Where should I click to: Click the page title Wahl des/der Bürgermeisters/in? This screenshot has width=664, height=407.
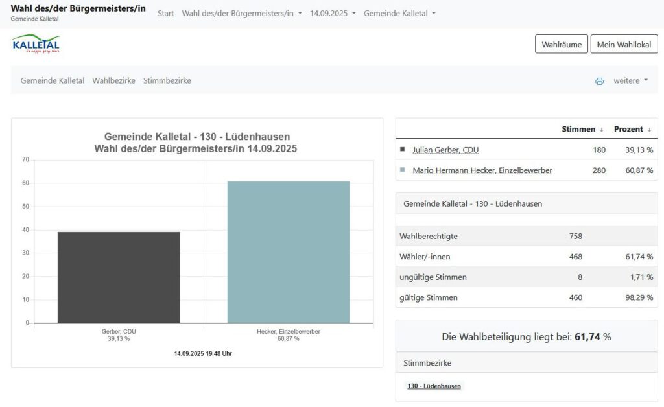coord(78,8)
